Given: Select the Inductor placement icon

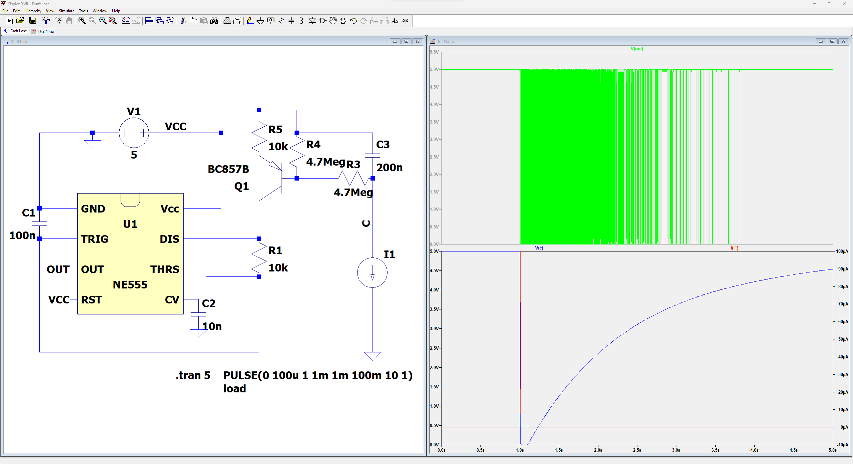Looking at the screenshot, I should pyautogui.click(x=302, y=21).
